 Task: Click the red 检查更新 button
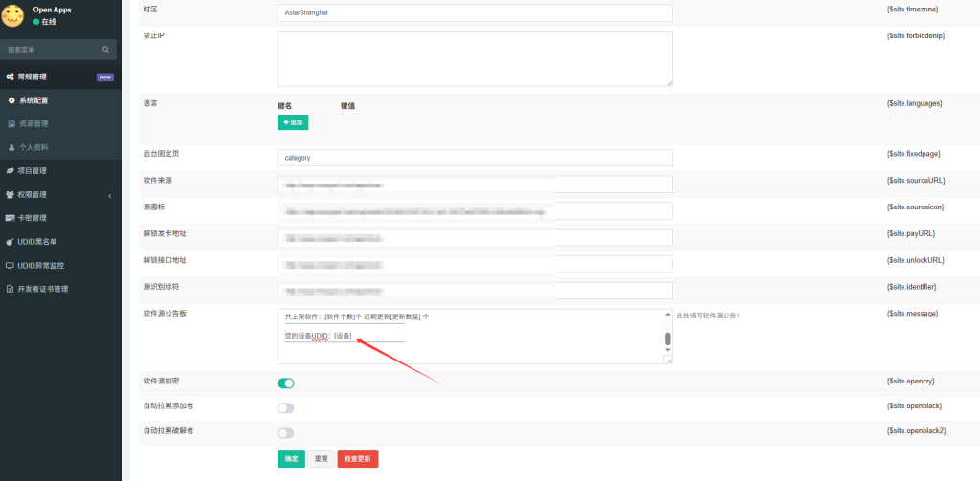pyautogui.click(x=358, y=458)
